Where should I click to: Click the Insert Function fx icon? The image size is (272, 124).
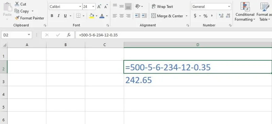[69, 35]
